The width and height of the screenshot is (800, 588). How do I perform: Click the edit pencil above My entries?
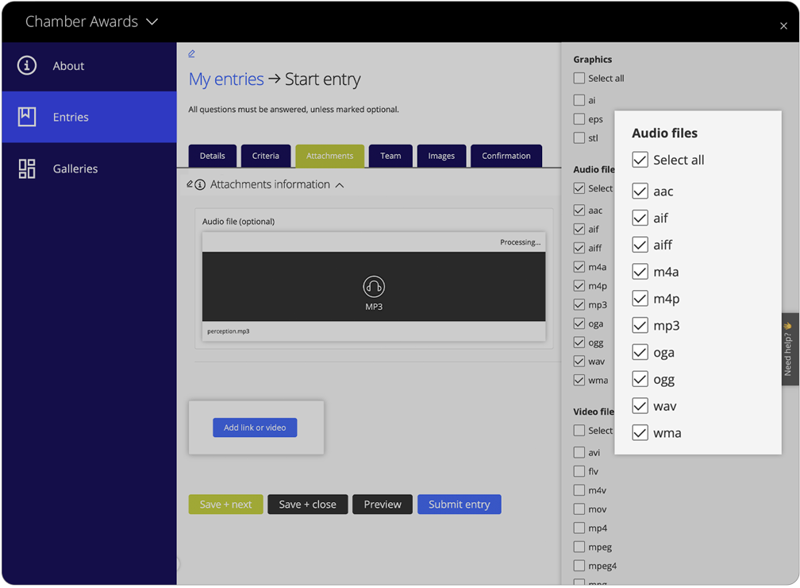(191, 52)
